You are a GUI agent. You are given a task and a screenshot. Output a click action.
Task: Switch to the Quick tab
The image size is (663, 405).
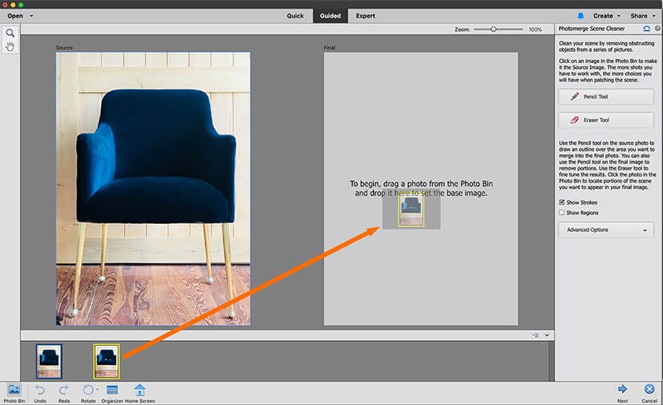click(296, 15)
